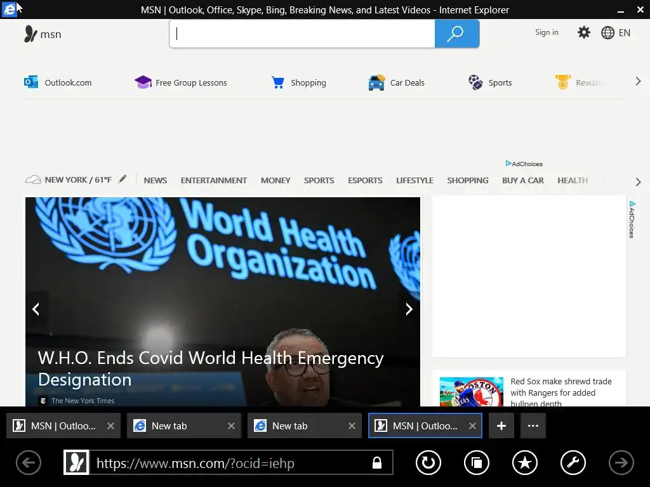Open the SHOPPING category
The image size is (650, 487).
(468, 181)
